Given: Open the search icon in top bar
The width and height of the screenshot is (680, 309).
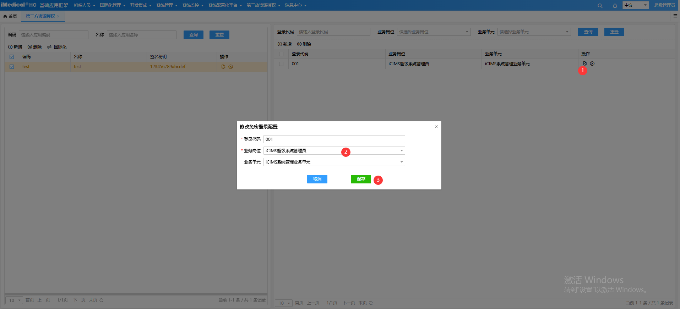Looking at the screenshot, I should coord(600,6).
